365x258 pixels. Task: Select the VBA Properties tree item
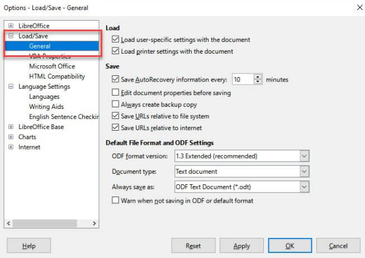50,56
